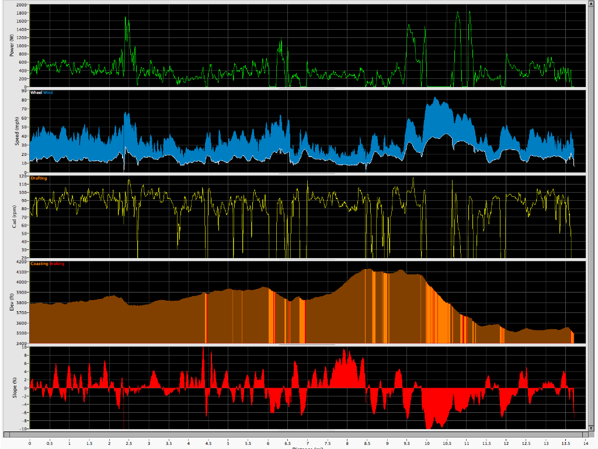The image size is (598, 449).
Task: Click the Slope (%) axis label
Action: [12, 388]
